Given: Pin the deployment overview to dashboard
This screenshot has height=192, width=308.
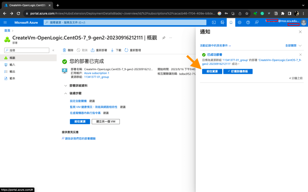Looking at the screenshot, I should (164, 38).
